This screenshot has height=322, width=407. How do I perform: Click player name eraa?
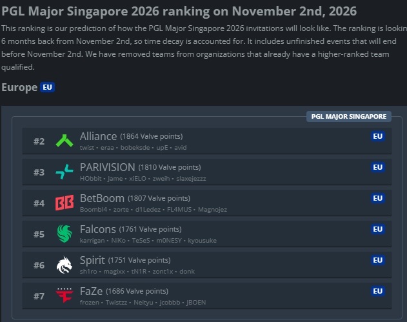pos(107,148)
